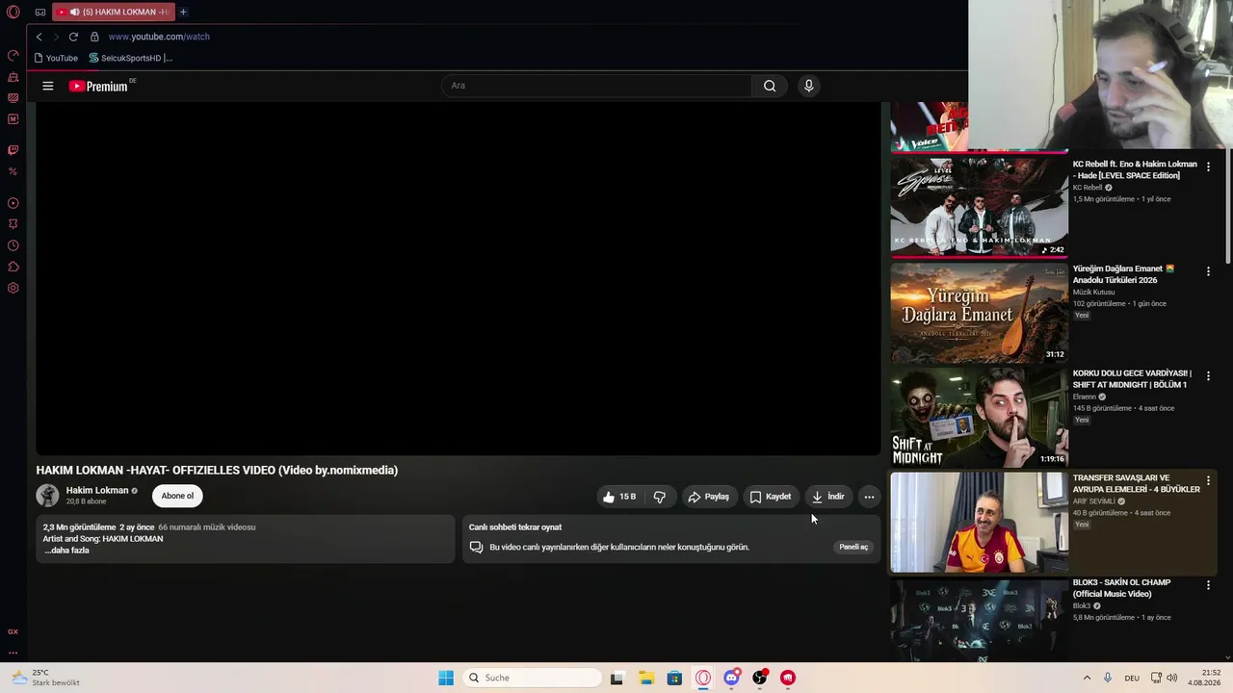
Task: Like the video showing 15 B
Action: point(619,497)
